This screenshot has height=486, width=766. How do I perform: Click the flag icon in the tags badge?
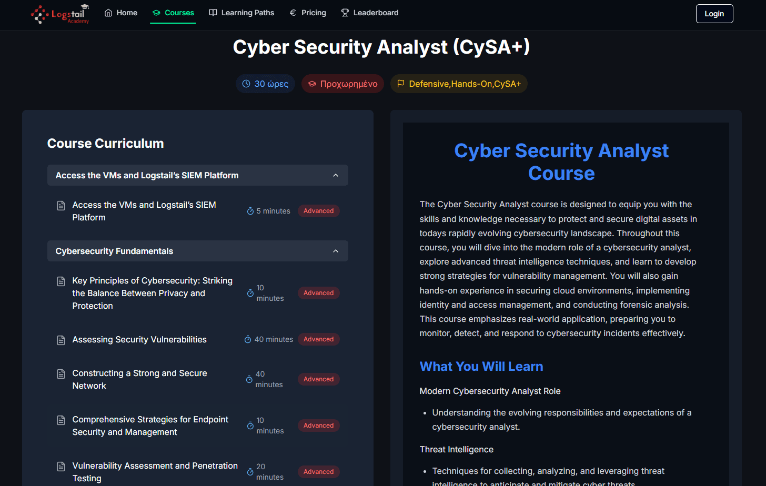click(401, 84)
